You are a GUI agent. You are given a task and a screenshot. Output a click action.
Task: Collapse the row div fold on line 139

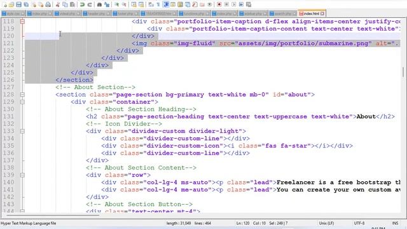pyautogui.click(x=22, y=175)
